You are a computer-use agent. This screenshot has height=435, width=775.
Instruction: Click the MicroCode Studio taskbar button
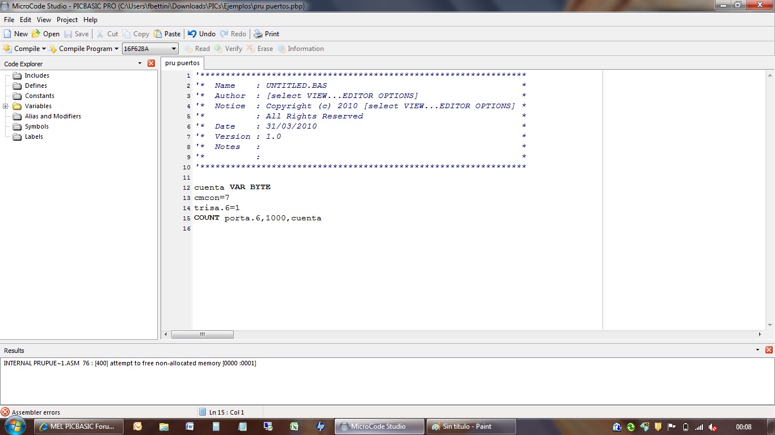tap(380, 427)
